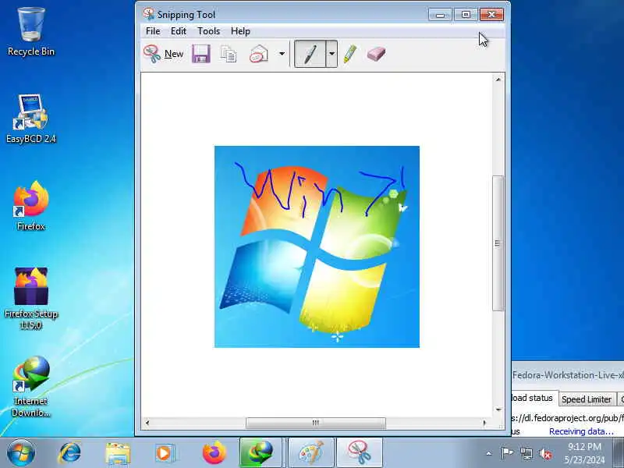
Task: Click the vertical scrollbar thumb
Action: tap(498, 243)
